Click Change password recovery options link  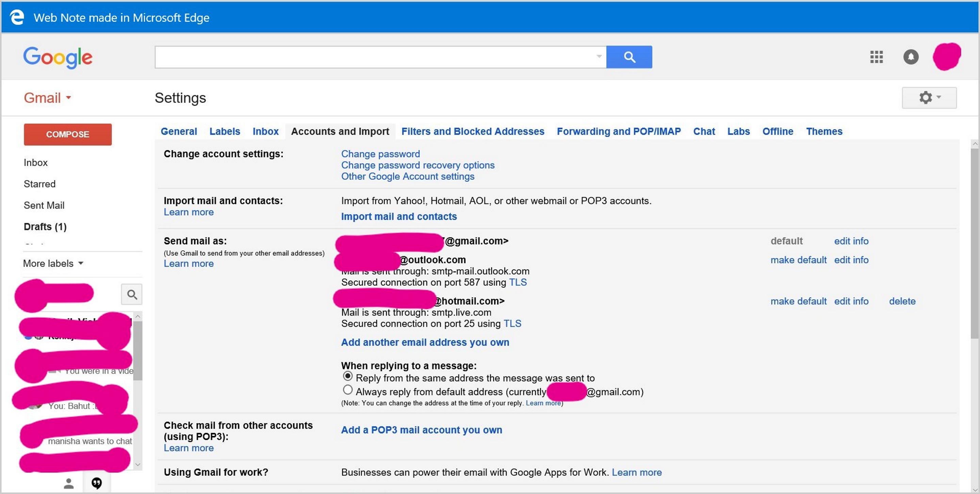[x=418, y=165]
